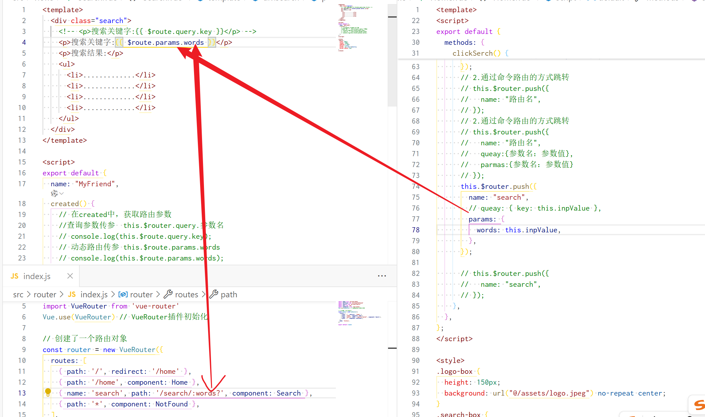Select the index.js editor tab
Screen dimensions: 705x417
pos(37,276)
